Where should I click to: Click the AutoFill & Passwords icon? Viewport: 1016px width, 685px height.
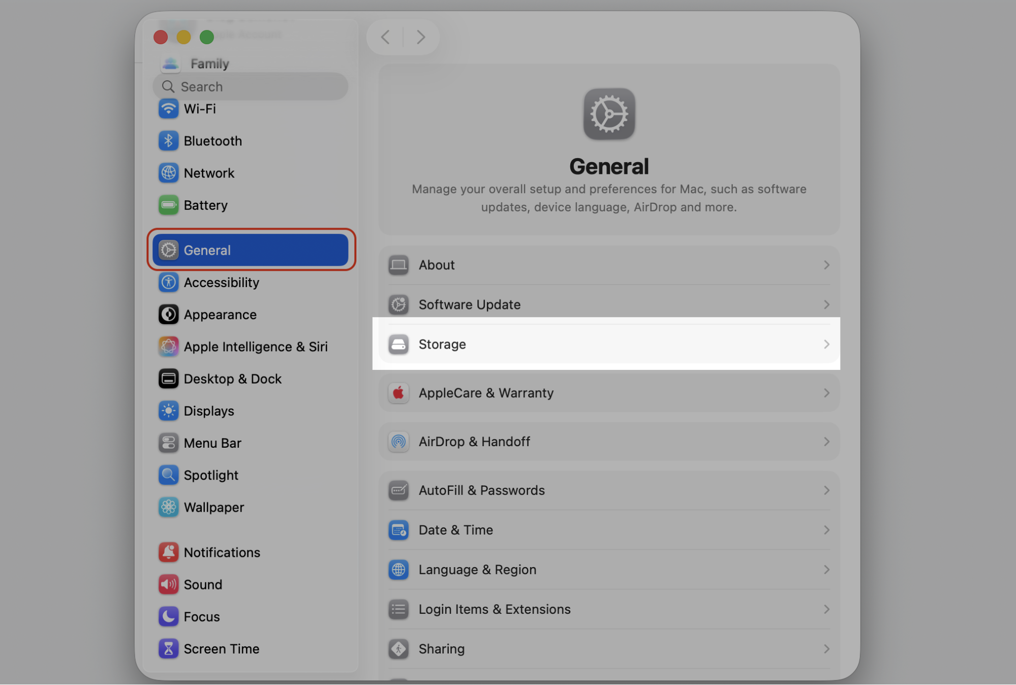pyautogui.click(x=398, y=490)
